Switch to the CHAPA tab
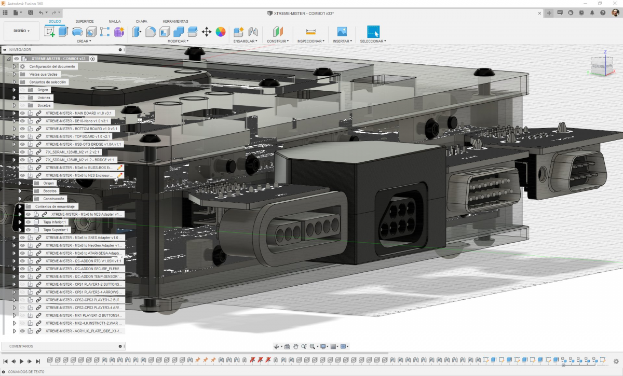Screen dimensions: 623x376 (141, 21)
